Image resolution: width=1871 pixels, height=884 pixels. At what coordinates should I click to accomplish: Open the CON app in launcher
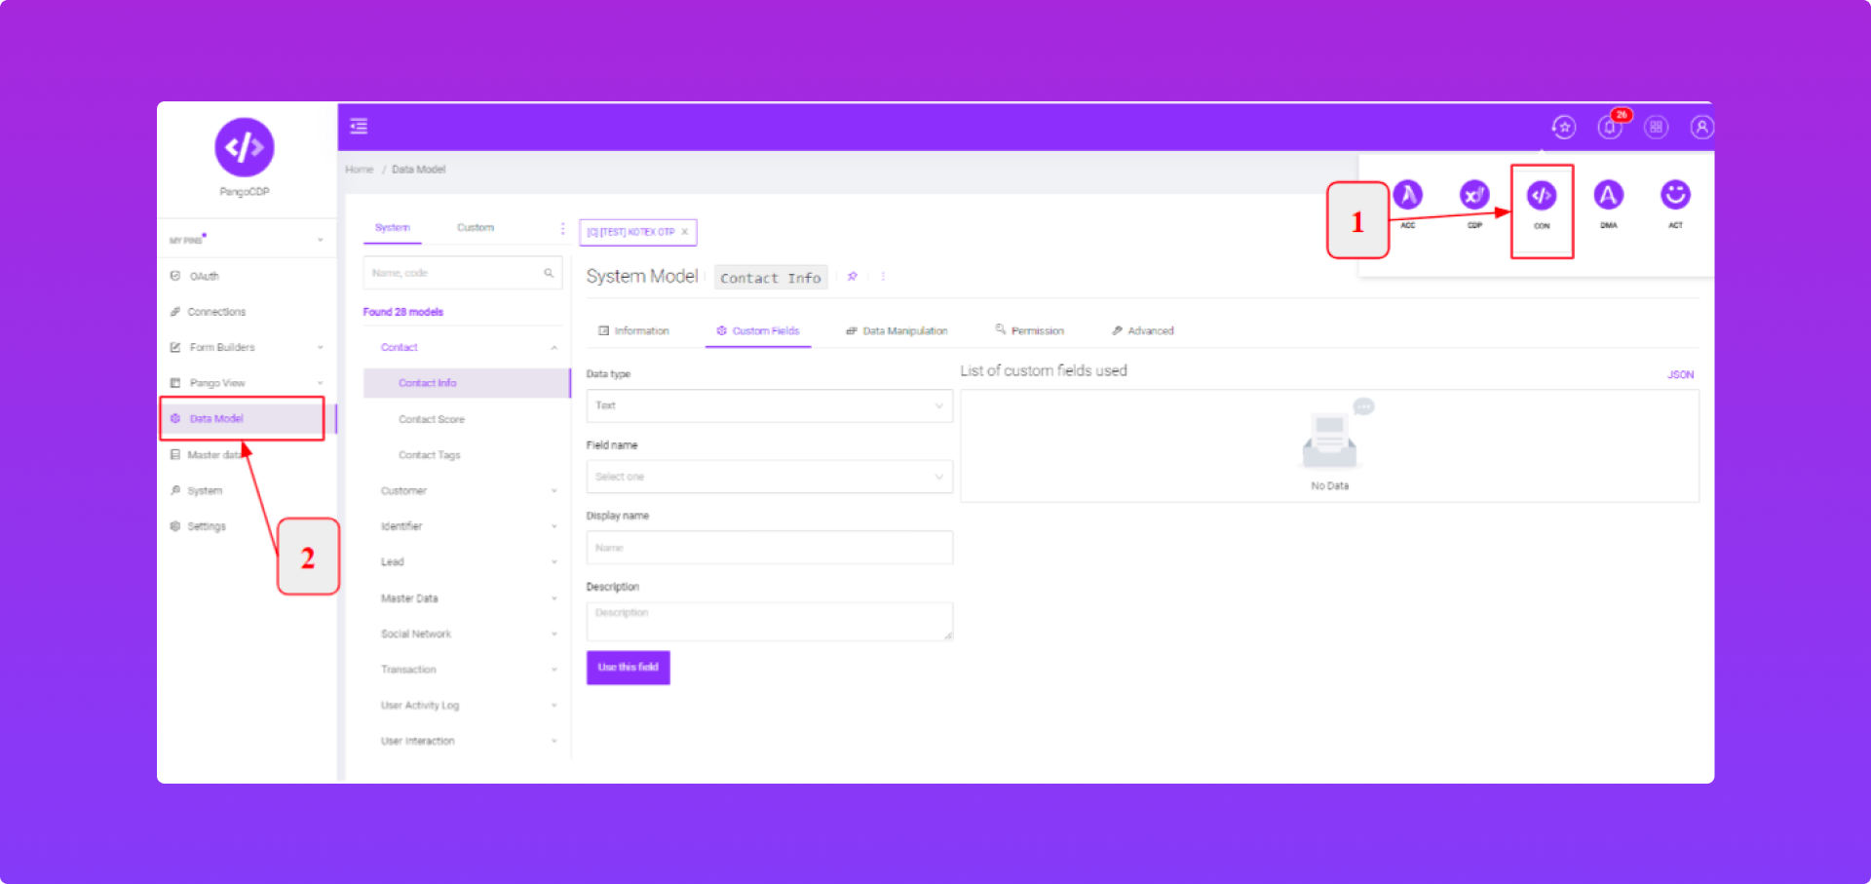click(x=1541, y=196)
